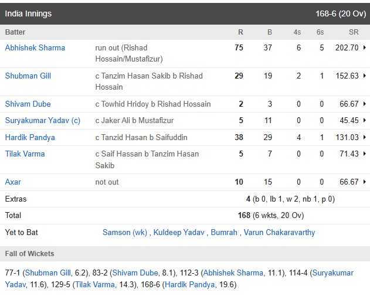
Task: Expand Axar's row arrow
Action: 365,182
